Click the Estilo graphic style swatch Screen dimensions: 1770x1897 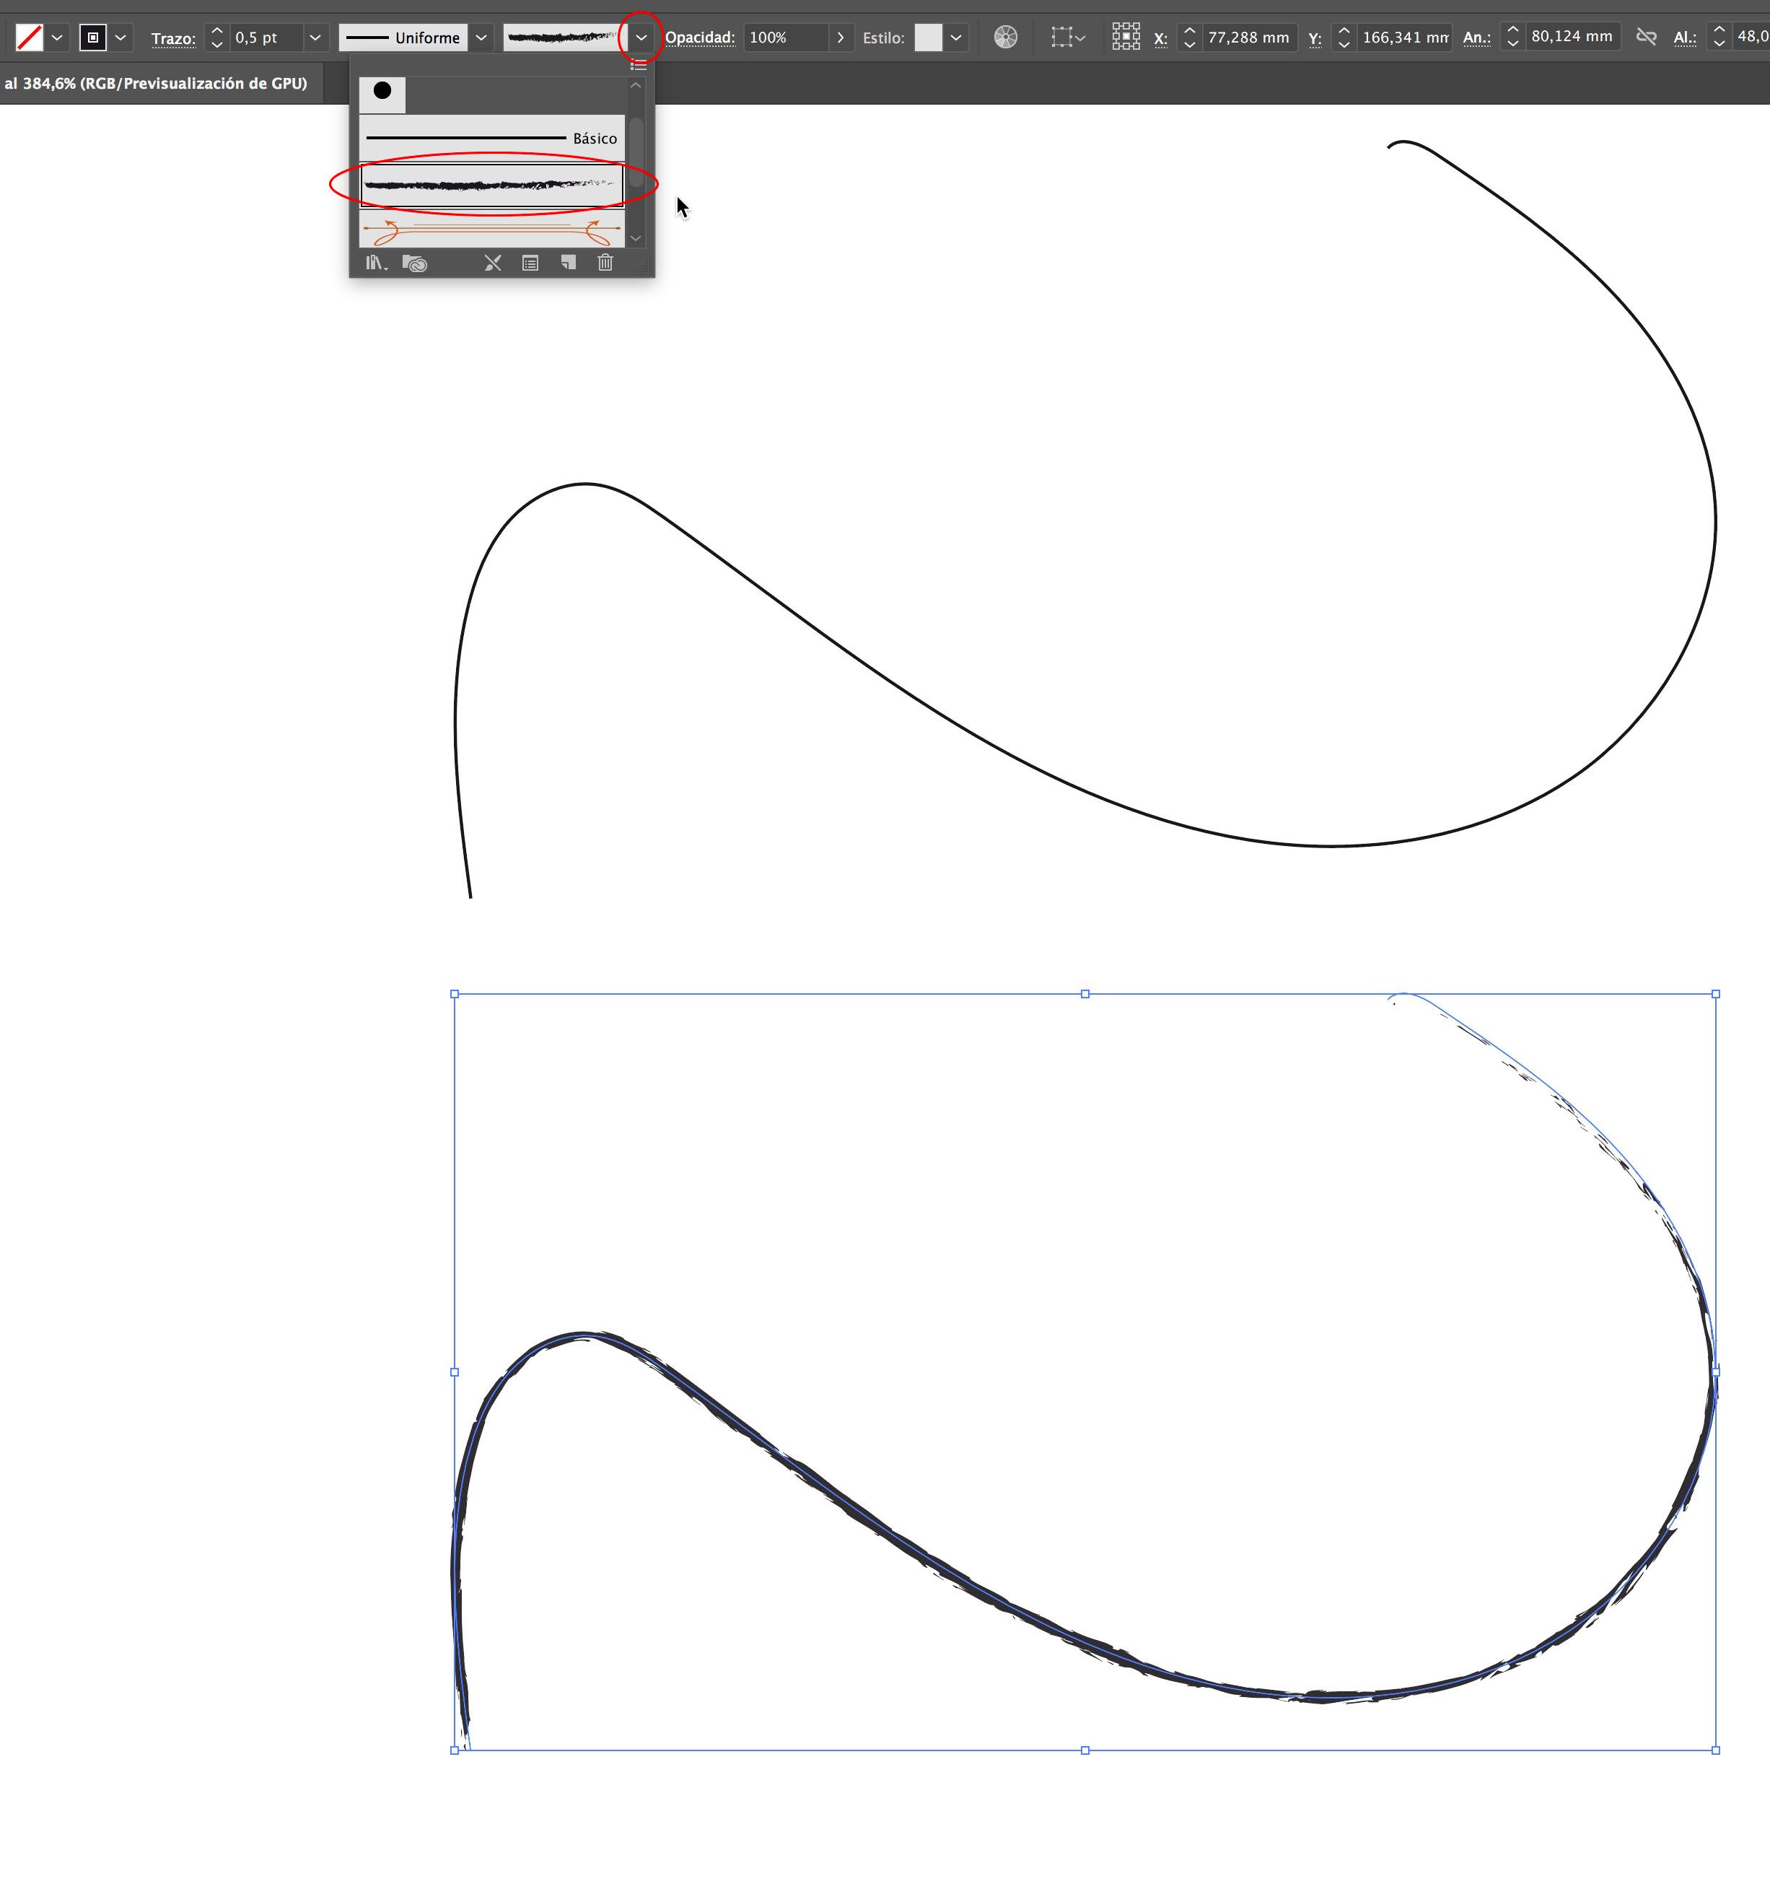928,38
